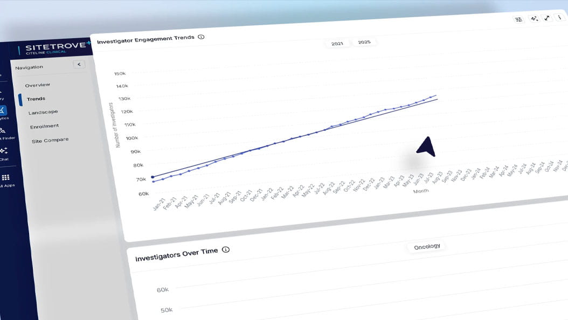568x320 pixels.
Task: View info for Investigator Engagement Trends
Action: pos(201,37)
